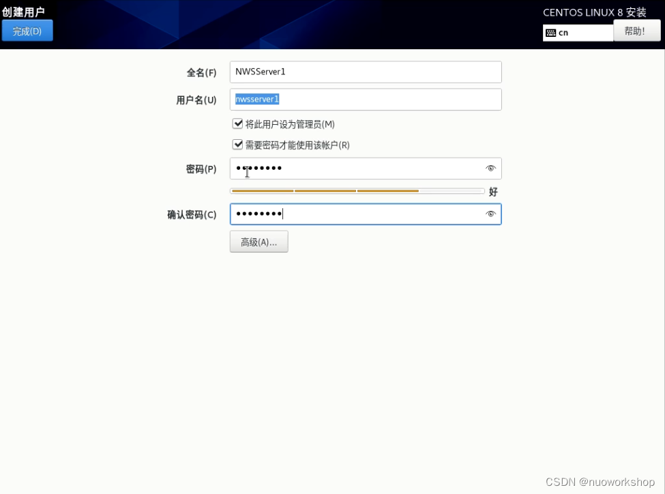This screenshot has height=494, width=665.
Task: Click the 确认密码(C) confirm password field
Action: click(366, 214)
